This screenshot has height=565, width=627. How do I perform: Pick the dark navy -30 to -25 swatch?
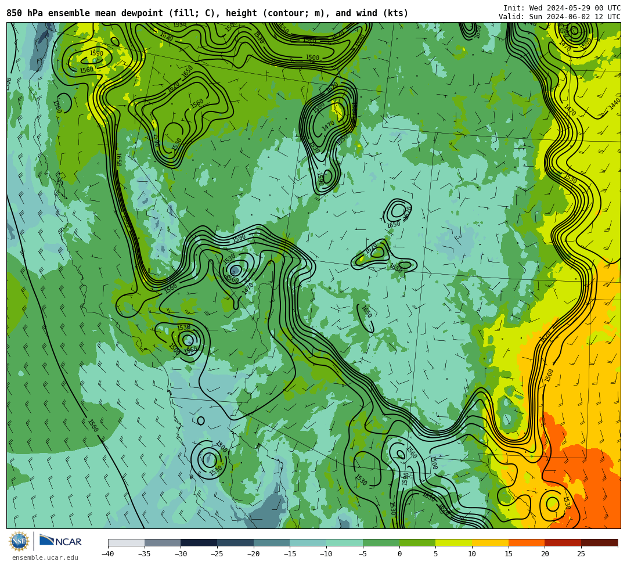[199, 542]
